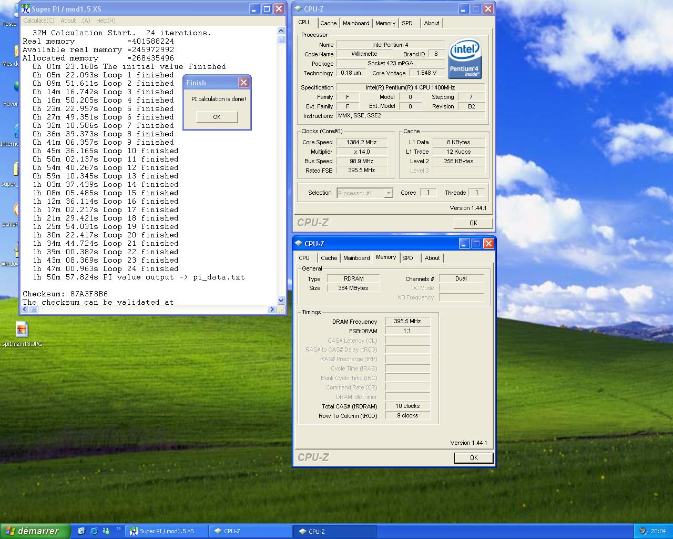
Task: Switch to CPU tab in bottom CPU-Z window
Action: pyautogui.click(x=304, y=258)
